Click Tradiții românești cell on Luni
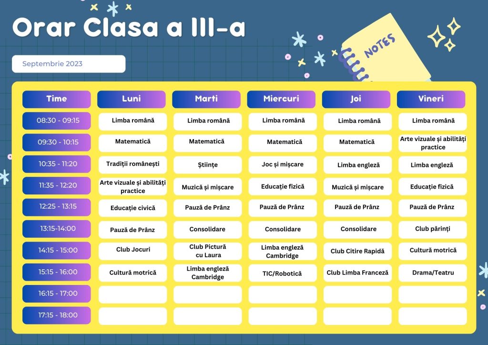Viewport: 488px width, 345px height. tap(133, 164)
